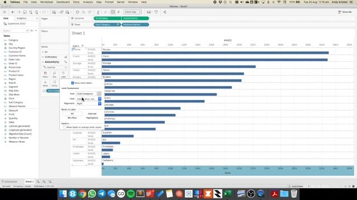Open the Dashboard menu
The image size is (357, 200).
coord(63,2)
